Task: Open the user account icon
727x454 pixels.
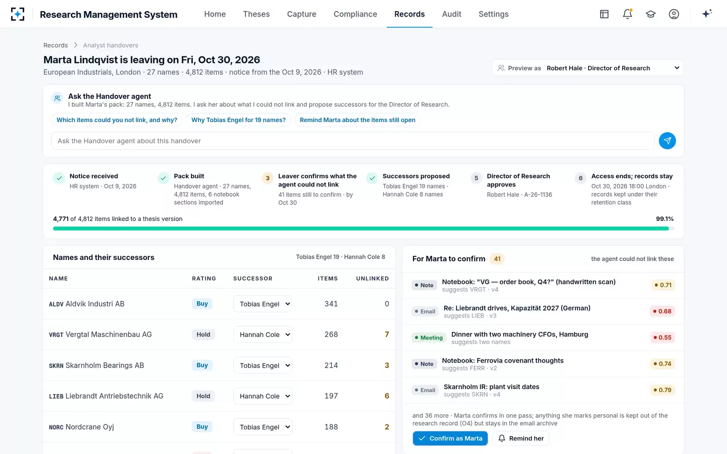Action: tap(674, 14)
